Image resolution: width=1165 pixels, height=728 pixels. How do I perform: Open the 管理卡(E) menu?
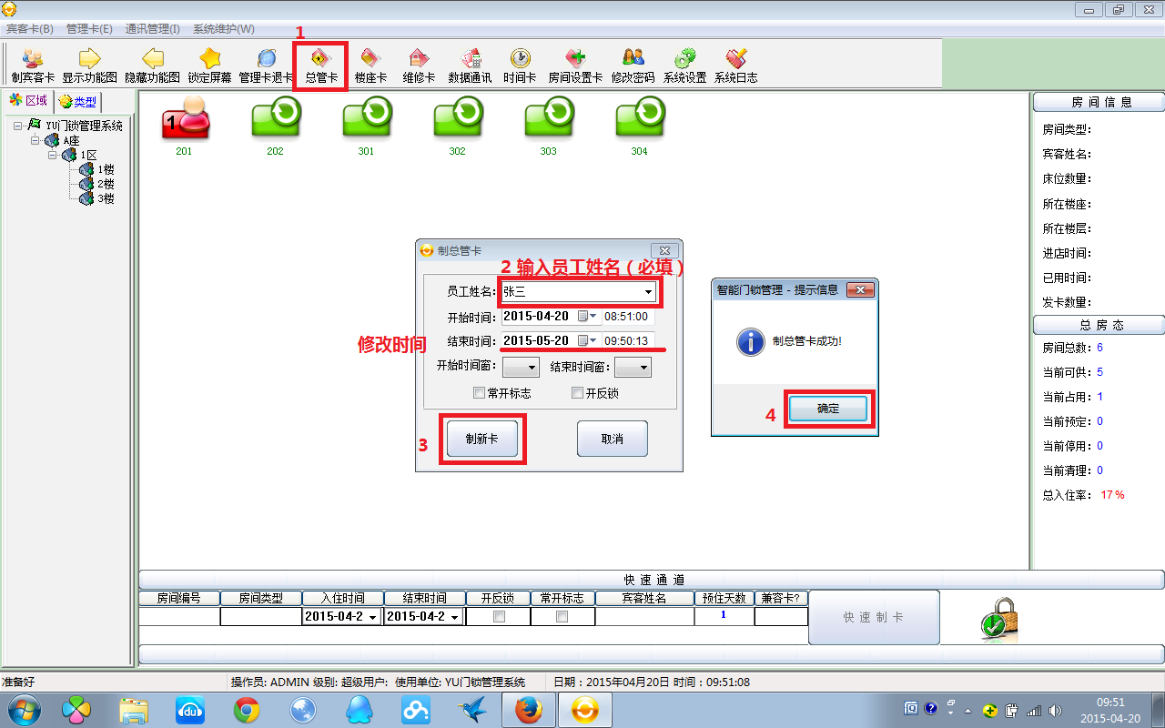coord(89,29)
